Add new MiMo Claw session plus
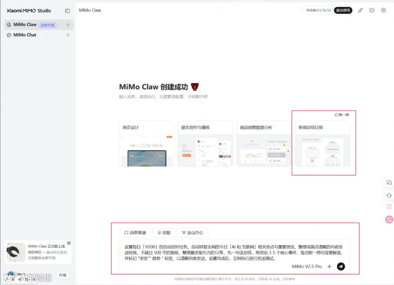This screenshot has height=285, width=394. pos(68,25)
